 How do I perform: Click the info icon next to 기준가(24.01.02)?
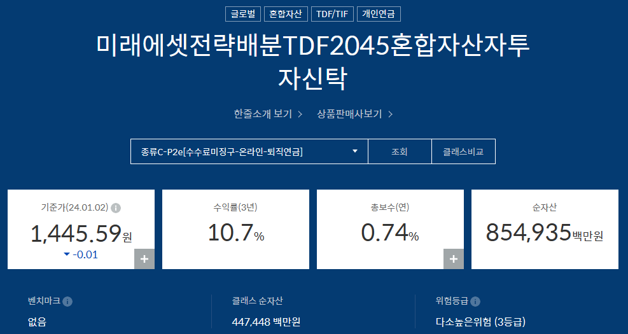(x=116, y=208)
